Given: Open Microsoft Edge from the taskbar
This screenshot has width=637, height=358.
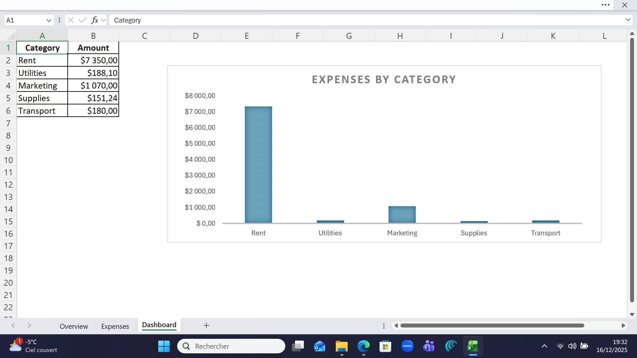Looking at the screenshot, I should 363,346.
